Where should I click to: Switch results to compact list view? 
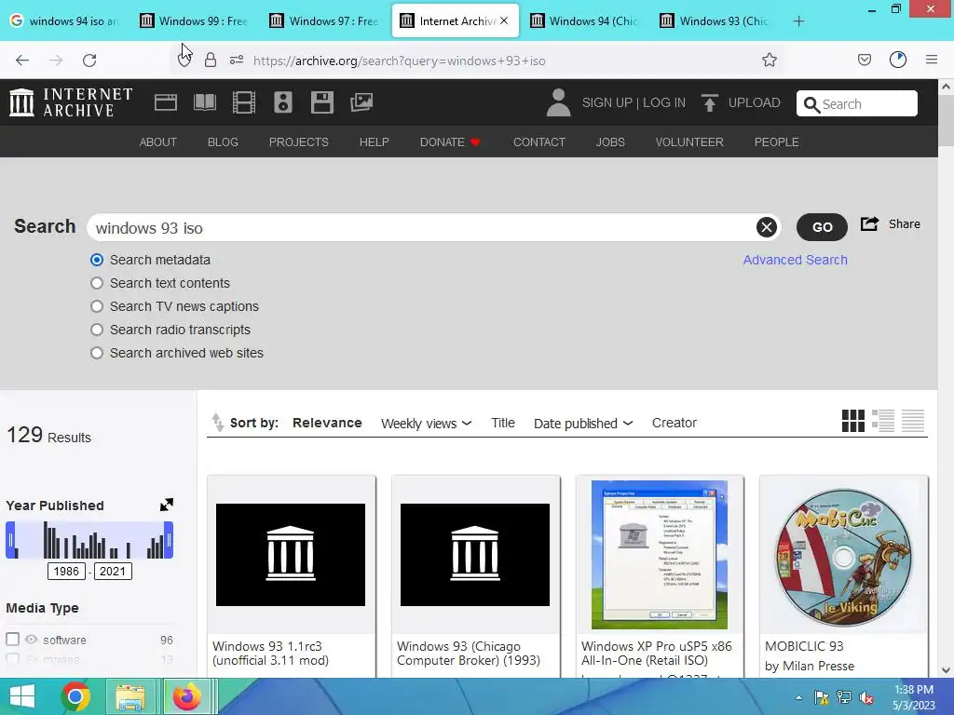pos(913,421)
